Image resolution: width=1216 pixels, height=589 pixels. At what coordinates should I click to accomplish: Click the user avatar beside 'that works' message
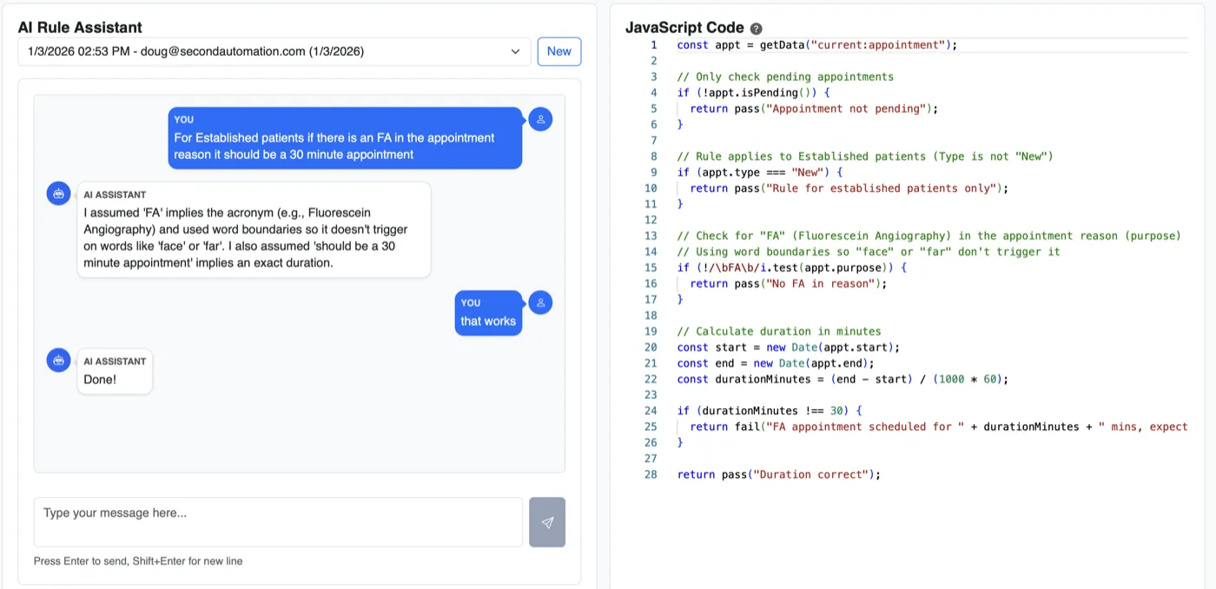(540, 301)
